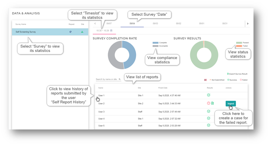Open User 2's green report document icon
This screenshot has width=270, height=146.
pyautogui.click(x=213, y=103)
